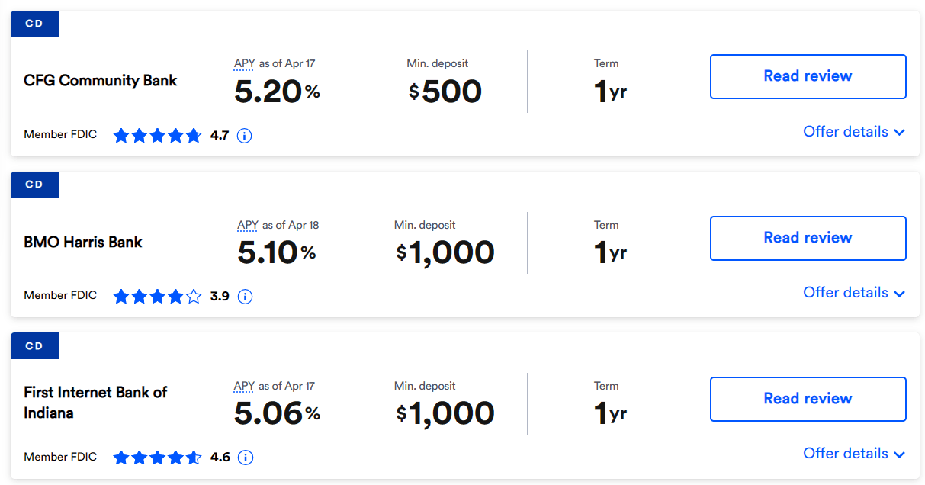Select the dotted APY label above 5.06%
The height and width of the screenshot is (485, 925).
[x=245, y=387]
